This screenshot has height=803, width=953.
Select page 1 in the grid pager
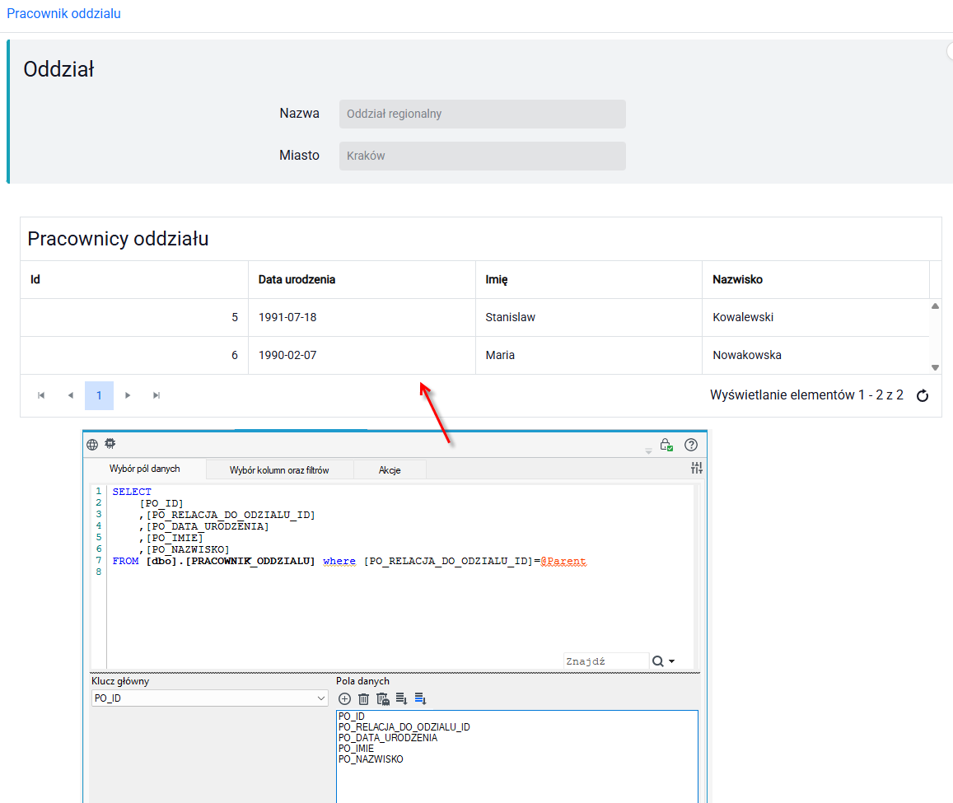[x=99, y=395]
